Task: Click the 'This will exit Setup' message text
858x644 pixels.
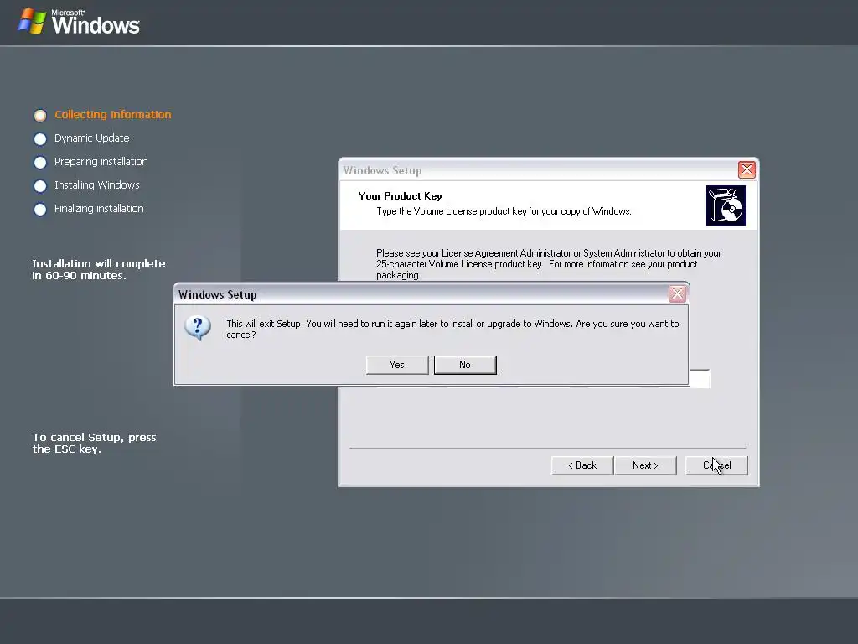Action: pos(452,329)
